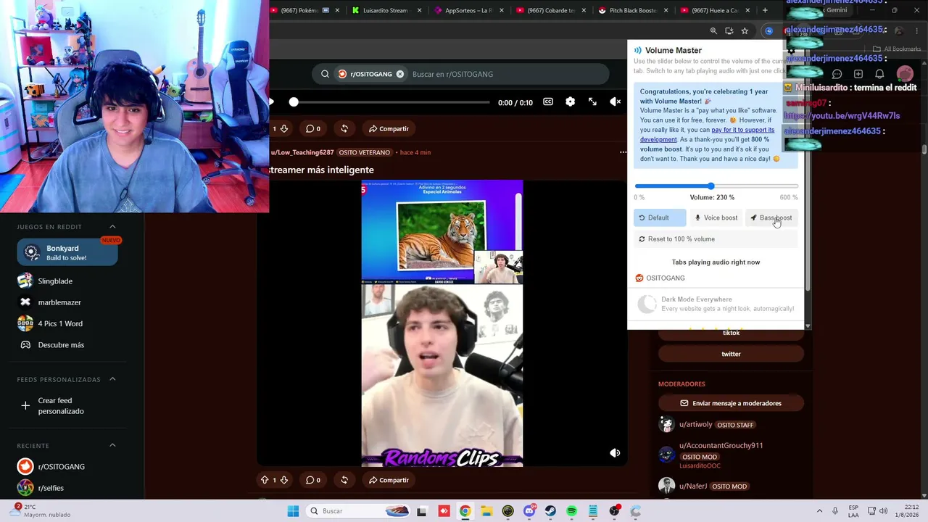Click the zoom magnifier icon in address bar
This screenshot has height=522, width=928.
pos(713,31)
